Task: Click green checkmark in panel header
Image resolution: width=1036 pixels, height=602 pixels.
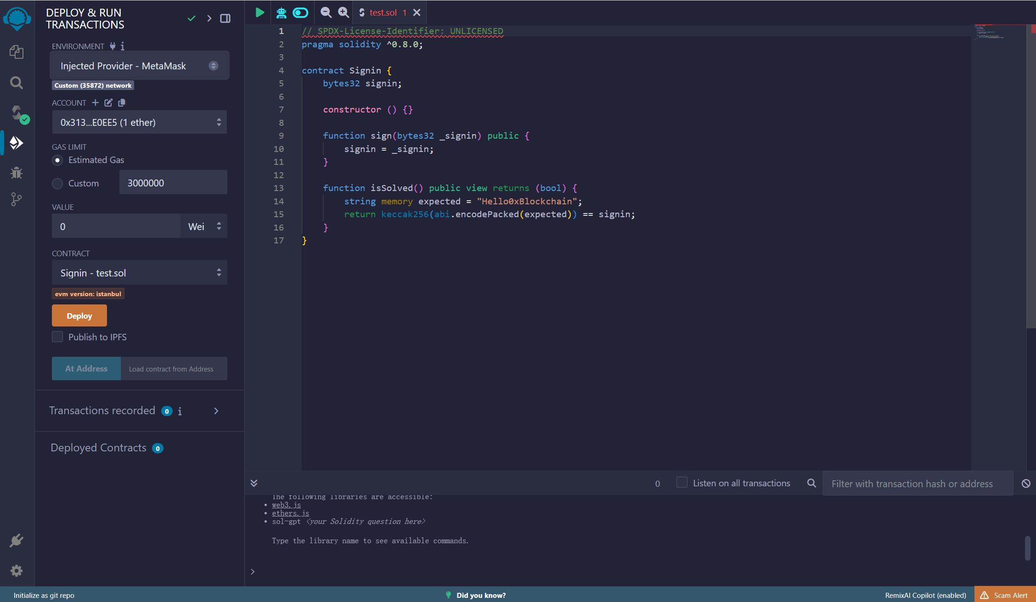Action: [191, 18]
